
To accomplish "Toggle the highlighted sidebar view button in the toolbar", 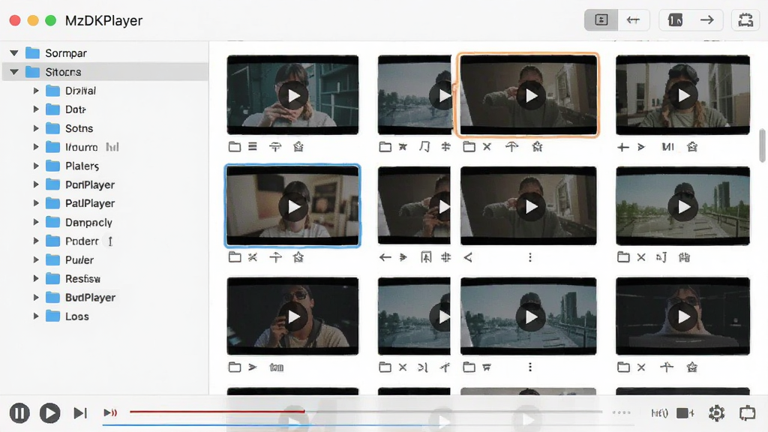I will [x=601, y=20].
